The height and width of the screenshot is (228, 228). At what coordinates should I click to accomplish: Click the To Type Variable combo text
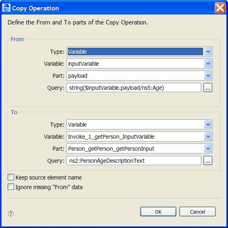click(77, 125)
